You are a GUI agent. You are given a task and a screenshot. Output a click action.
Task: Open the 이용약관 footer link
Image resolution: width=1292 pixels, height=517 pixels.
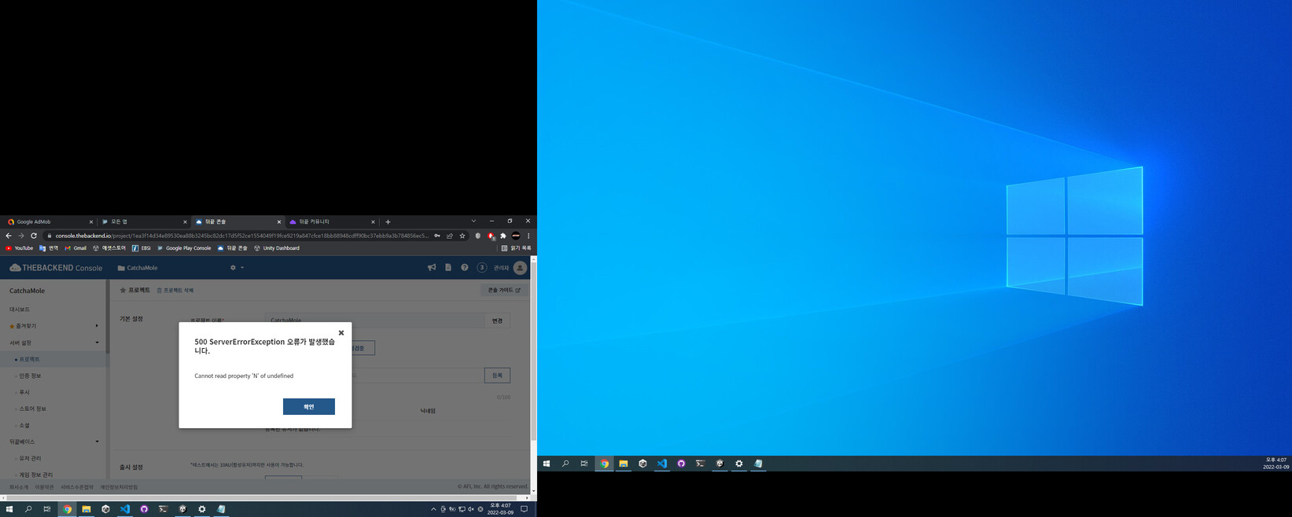click(45, 487)
